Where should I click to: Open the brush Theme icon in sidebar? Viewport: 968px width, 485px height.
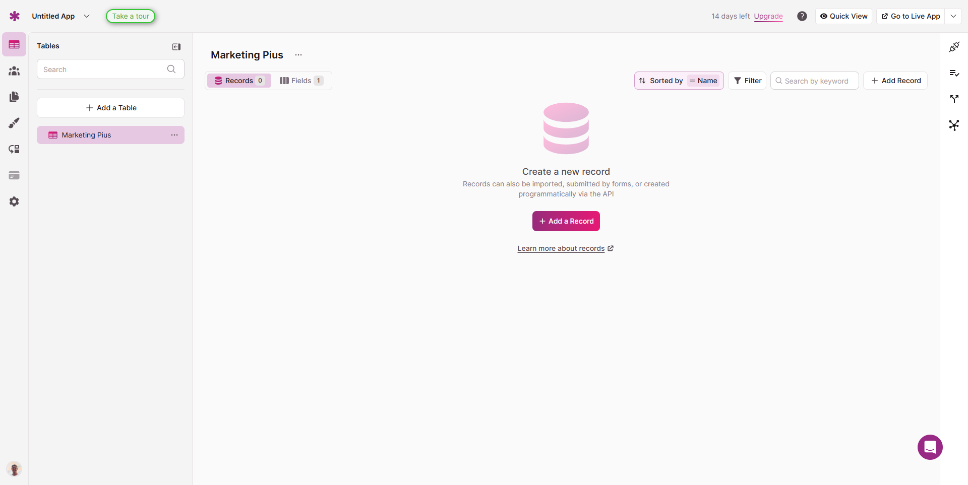click(x=14, y=123)
